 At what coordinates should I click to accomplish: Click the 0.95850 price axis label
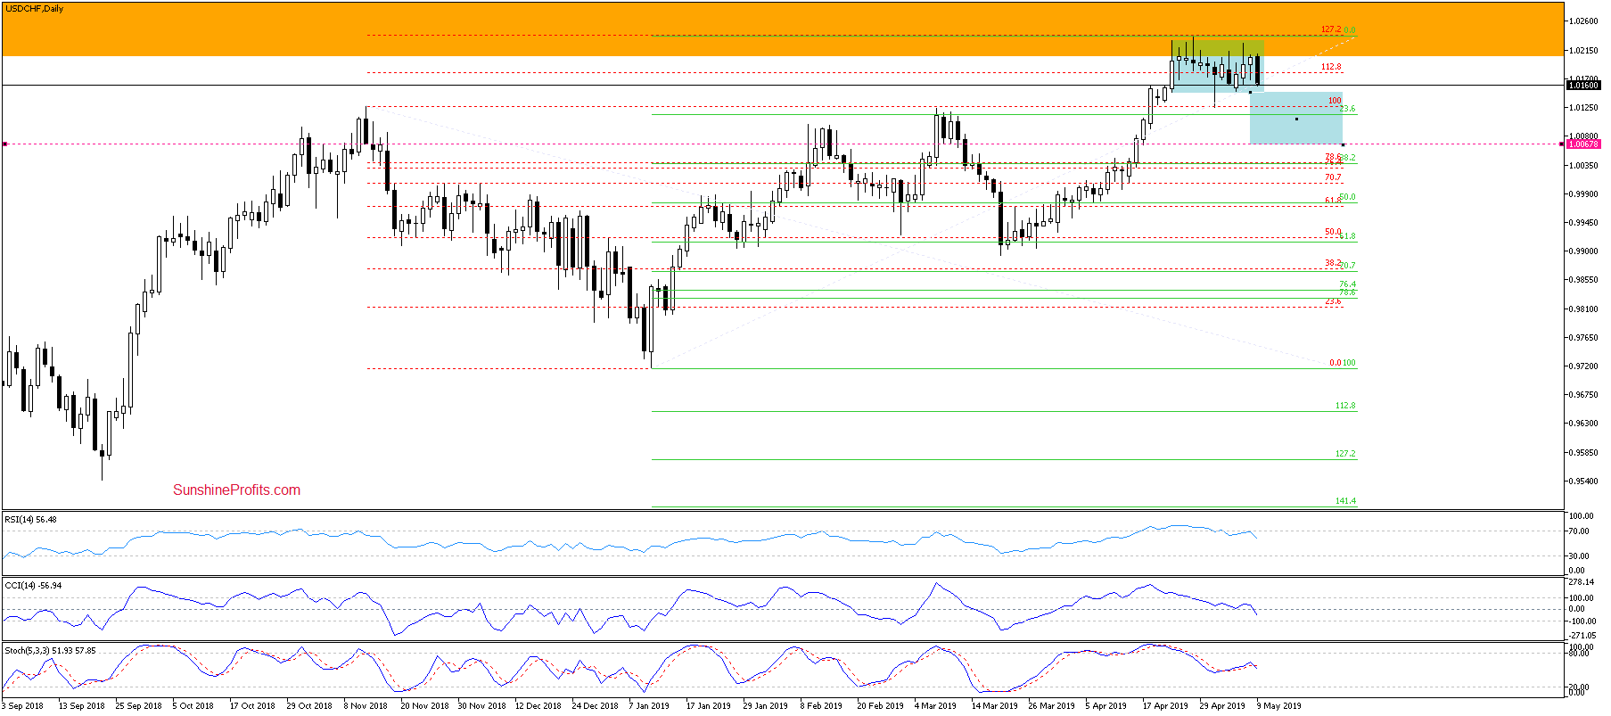click(x=1583, y=452)
